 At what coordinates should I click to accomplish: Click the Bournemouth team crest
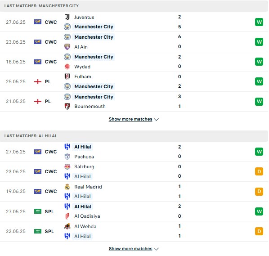coord(67,106)
